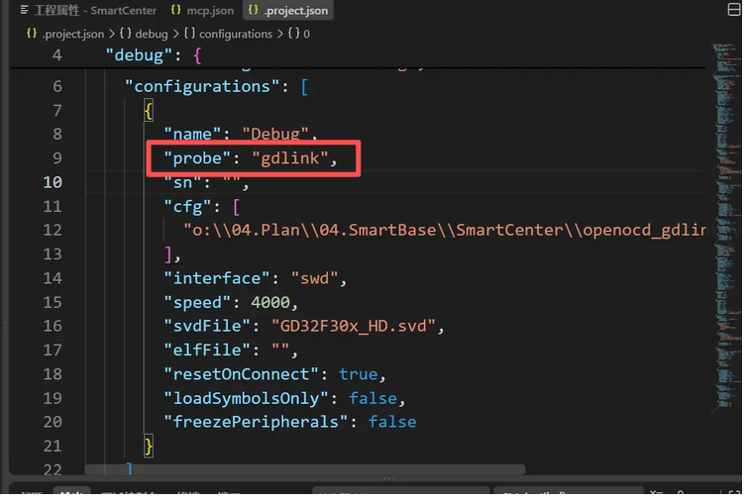Click the JSON file icon in breadcrumb
Image resolution: width=747 pixels, height=501 pixels.
[32, 34]
